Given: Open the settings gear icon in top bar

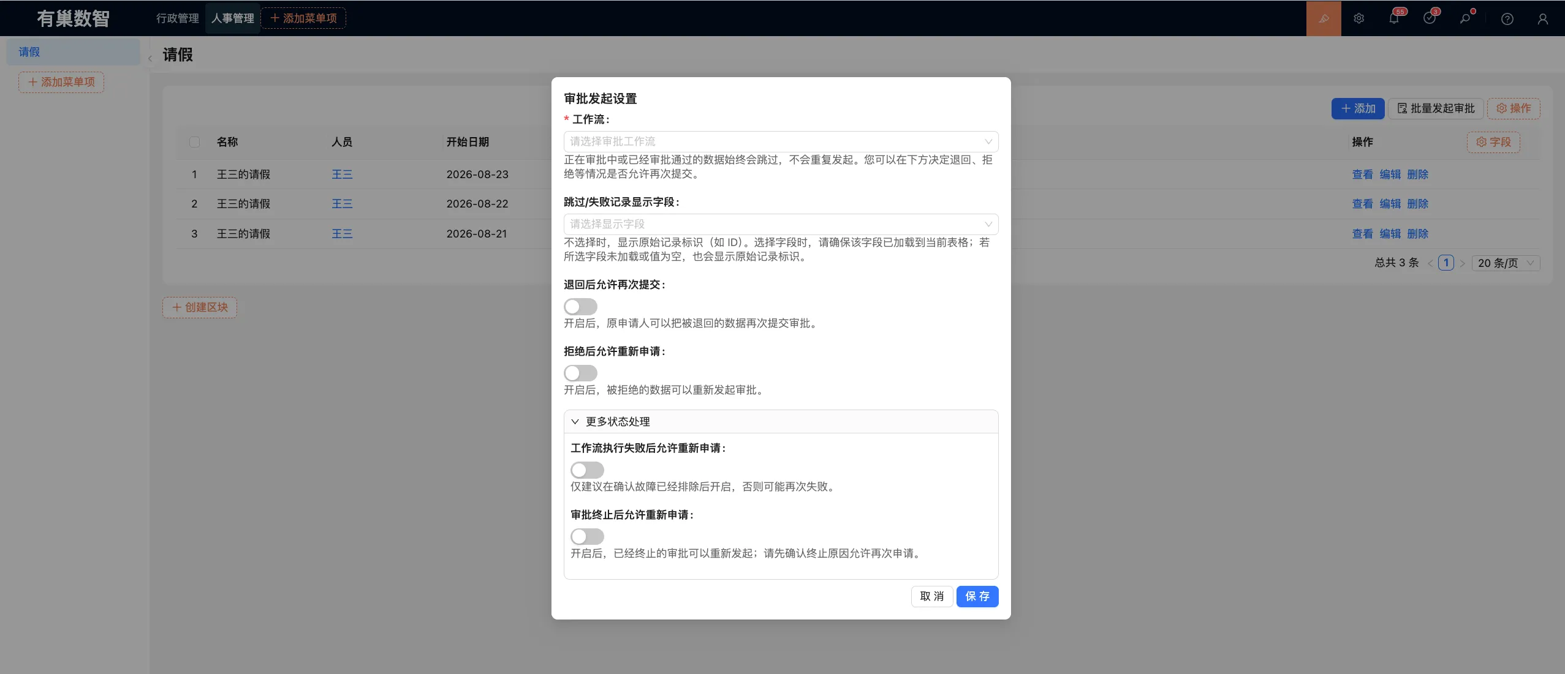Looking at the screenshot, I should click(1358, 18).
